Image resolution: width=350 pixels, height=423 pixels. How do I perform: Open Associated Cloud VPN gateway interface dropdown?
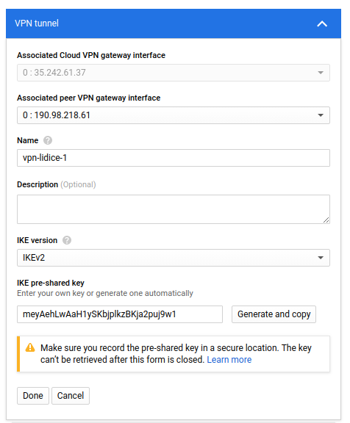[x=174, y=73]
